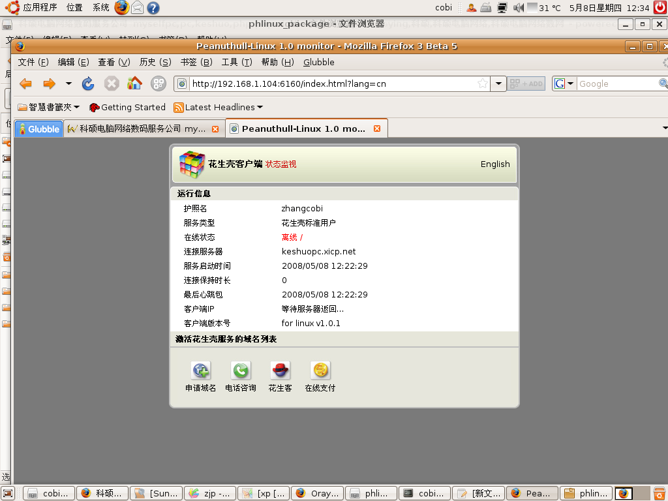Viewport: 668px width, 501px height.
Task: Open the mail envelope launcher in top panel
Action: click(137, 7)
